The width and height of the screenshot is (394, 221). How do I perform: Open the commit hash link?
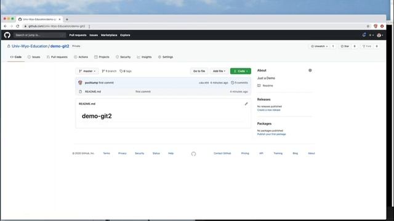coord(204,83)
